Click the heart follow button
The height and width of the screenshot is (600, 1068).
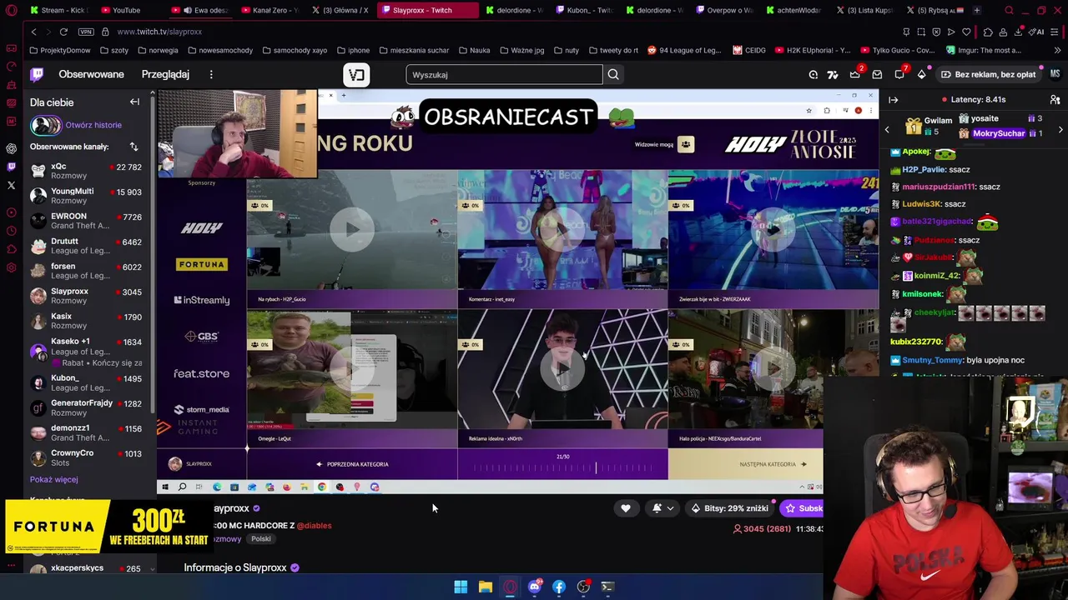tap(626, 508)
